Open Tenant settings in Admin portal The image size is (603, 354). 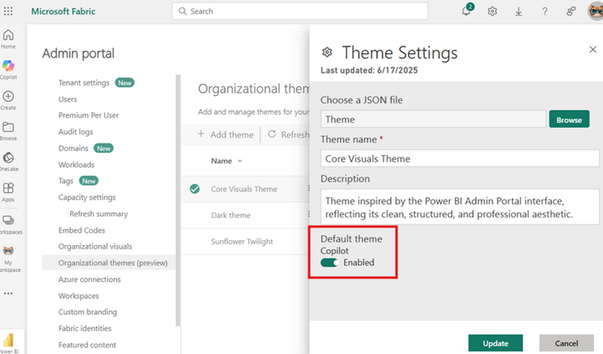(x=84, y=83)
